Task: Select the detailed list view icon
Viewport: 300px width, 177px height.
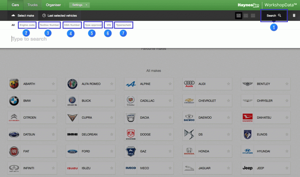Action: tap(238, 16)
